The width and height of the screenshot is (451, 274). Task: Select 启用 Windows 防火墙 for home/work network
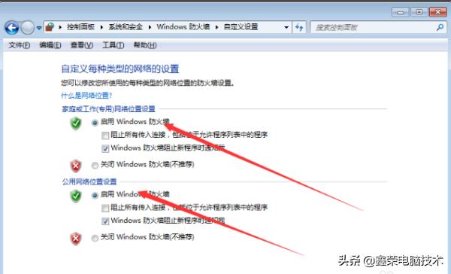coord(95,123)
